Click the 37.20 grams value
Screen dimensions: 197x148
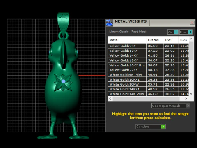(x=153, y=51)
